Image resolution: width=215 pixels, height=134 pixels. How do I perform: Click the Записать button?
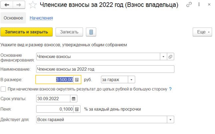(x=69, y=32)
